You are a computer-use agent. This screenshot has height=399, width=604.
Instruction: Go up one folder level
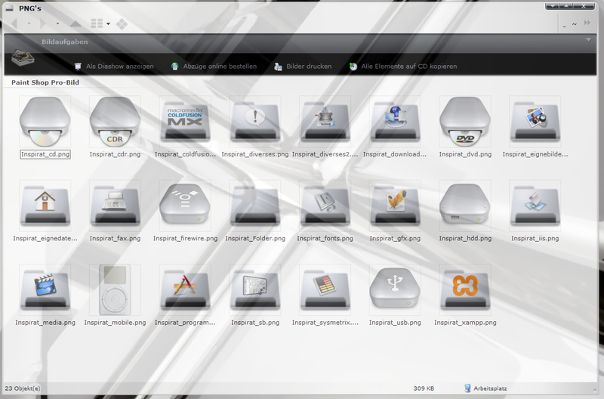tap(75, 24)
